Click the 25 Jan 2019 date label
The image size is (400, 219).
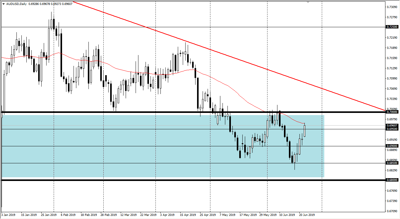coord(49,215)
